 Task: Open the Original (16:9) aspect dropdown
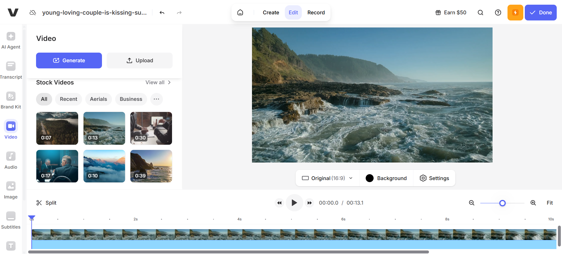(327, 178)
